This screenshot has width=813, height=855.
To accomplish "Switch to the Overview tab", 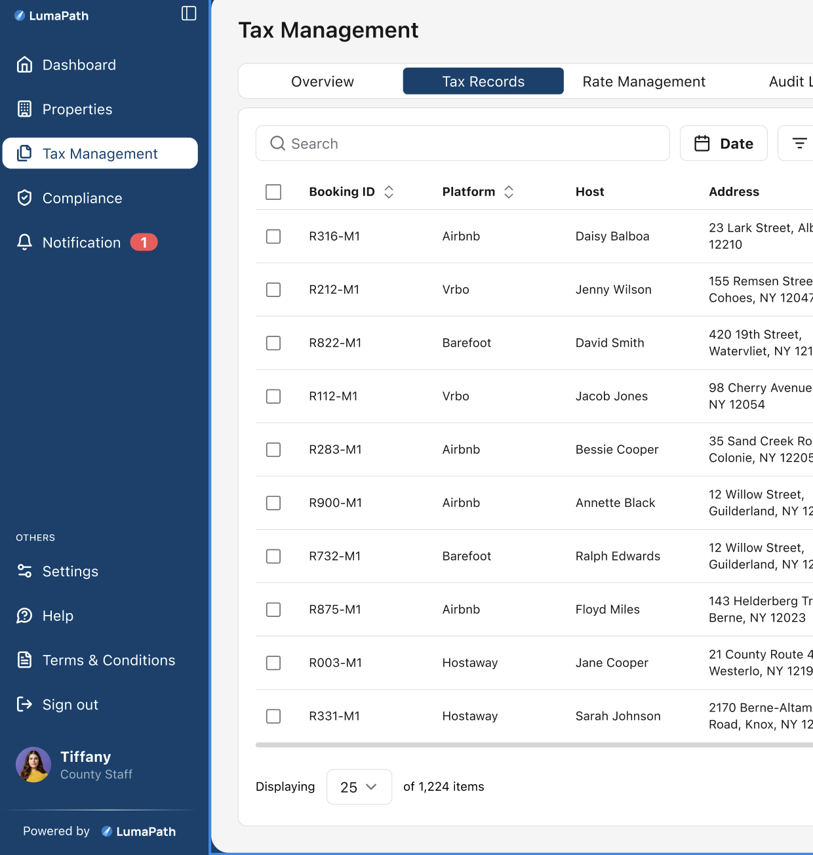I will 322,81.
